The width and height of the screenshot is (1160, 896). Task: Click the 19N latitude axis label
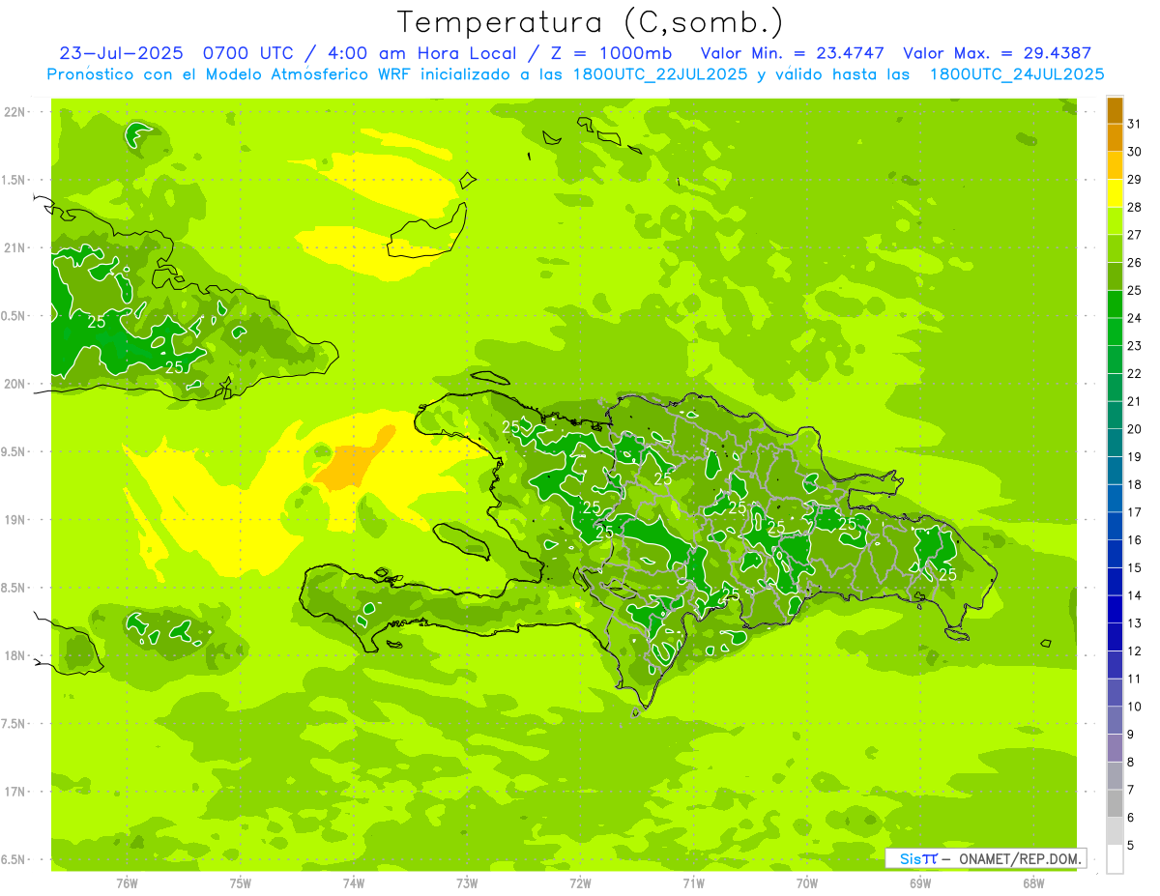(14, 519)
